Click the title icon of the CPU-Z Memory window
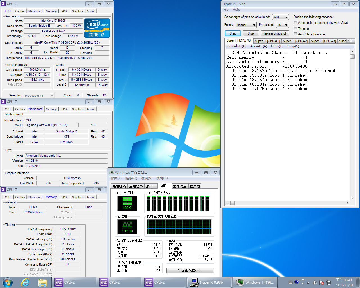The height and width of the screenshot is (288, 360). 3,190
